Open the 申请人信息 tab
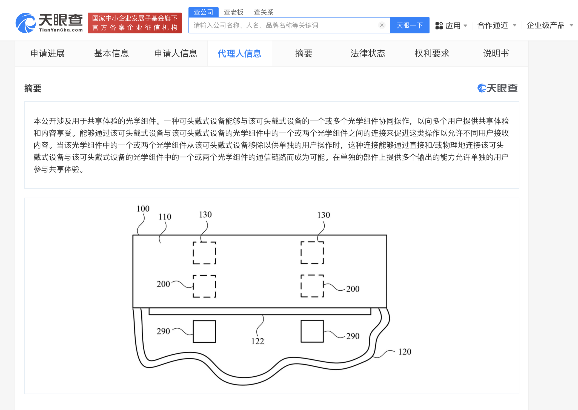This screenshot has height=410, width=578. point(176,53)
